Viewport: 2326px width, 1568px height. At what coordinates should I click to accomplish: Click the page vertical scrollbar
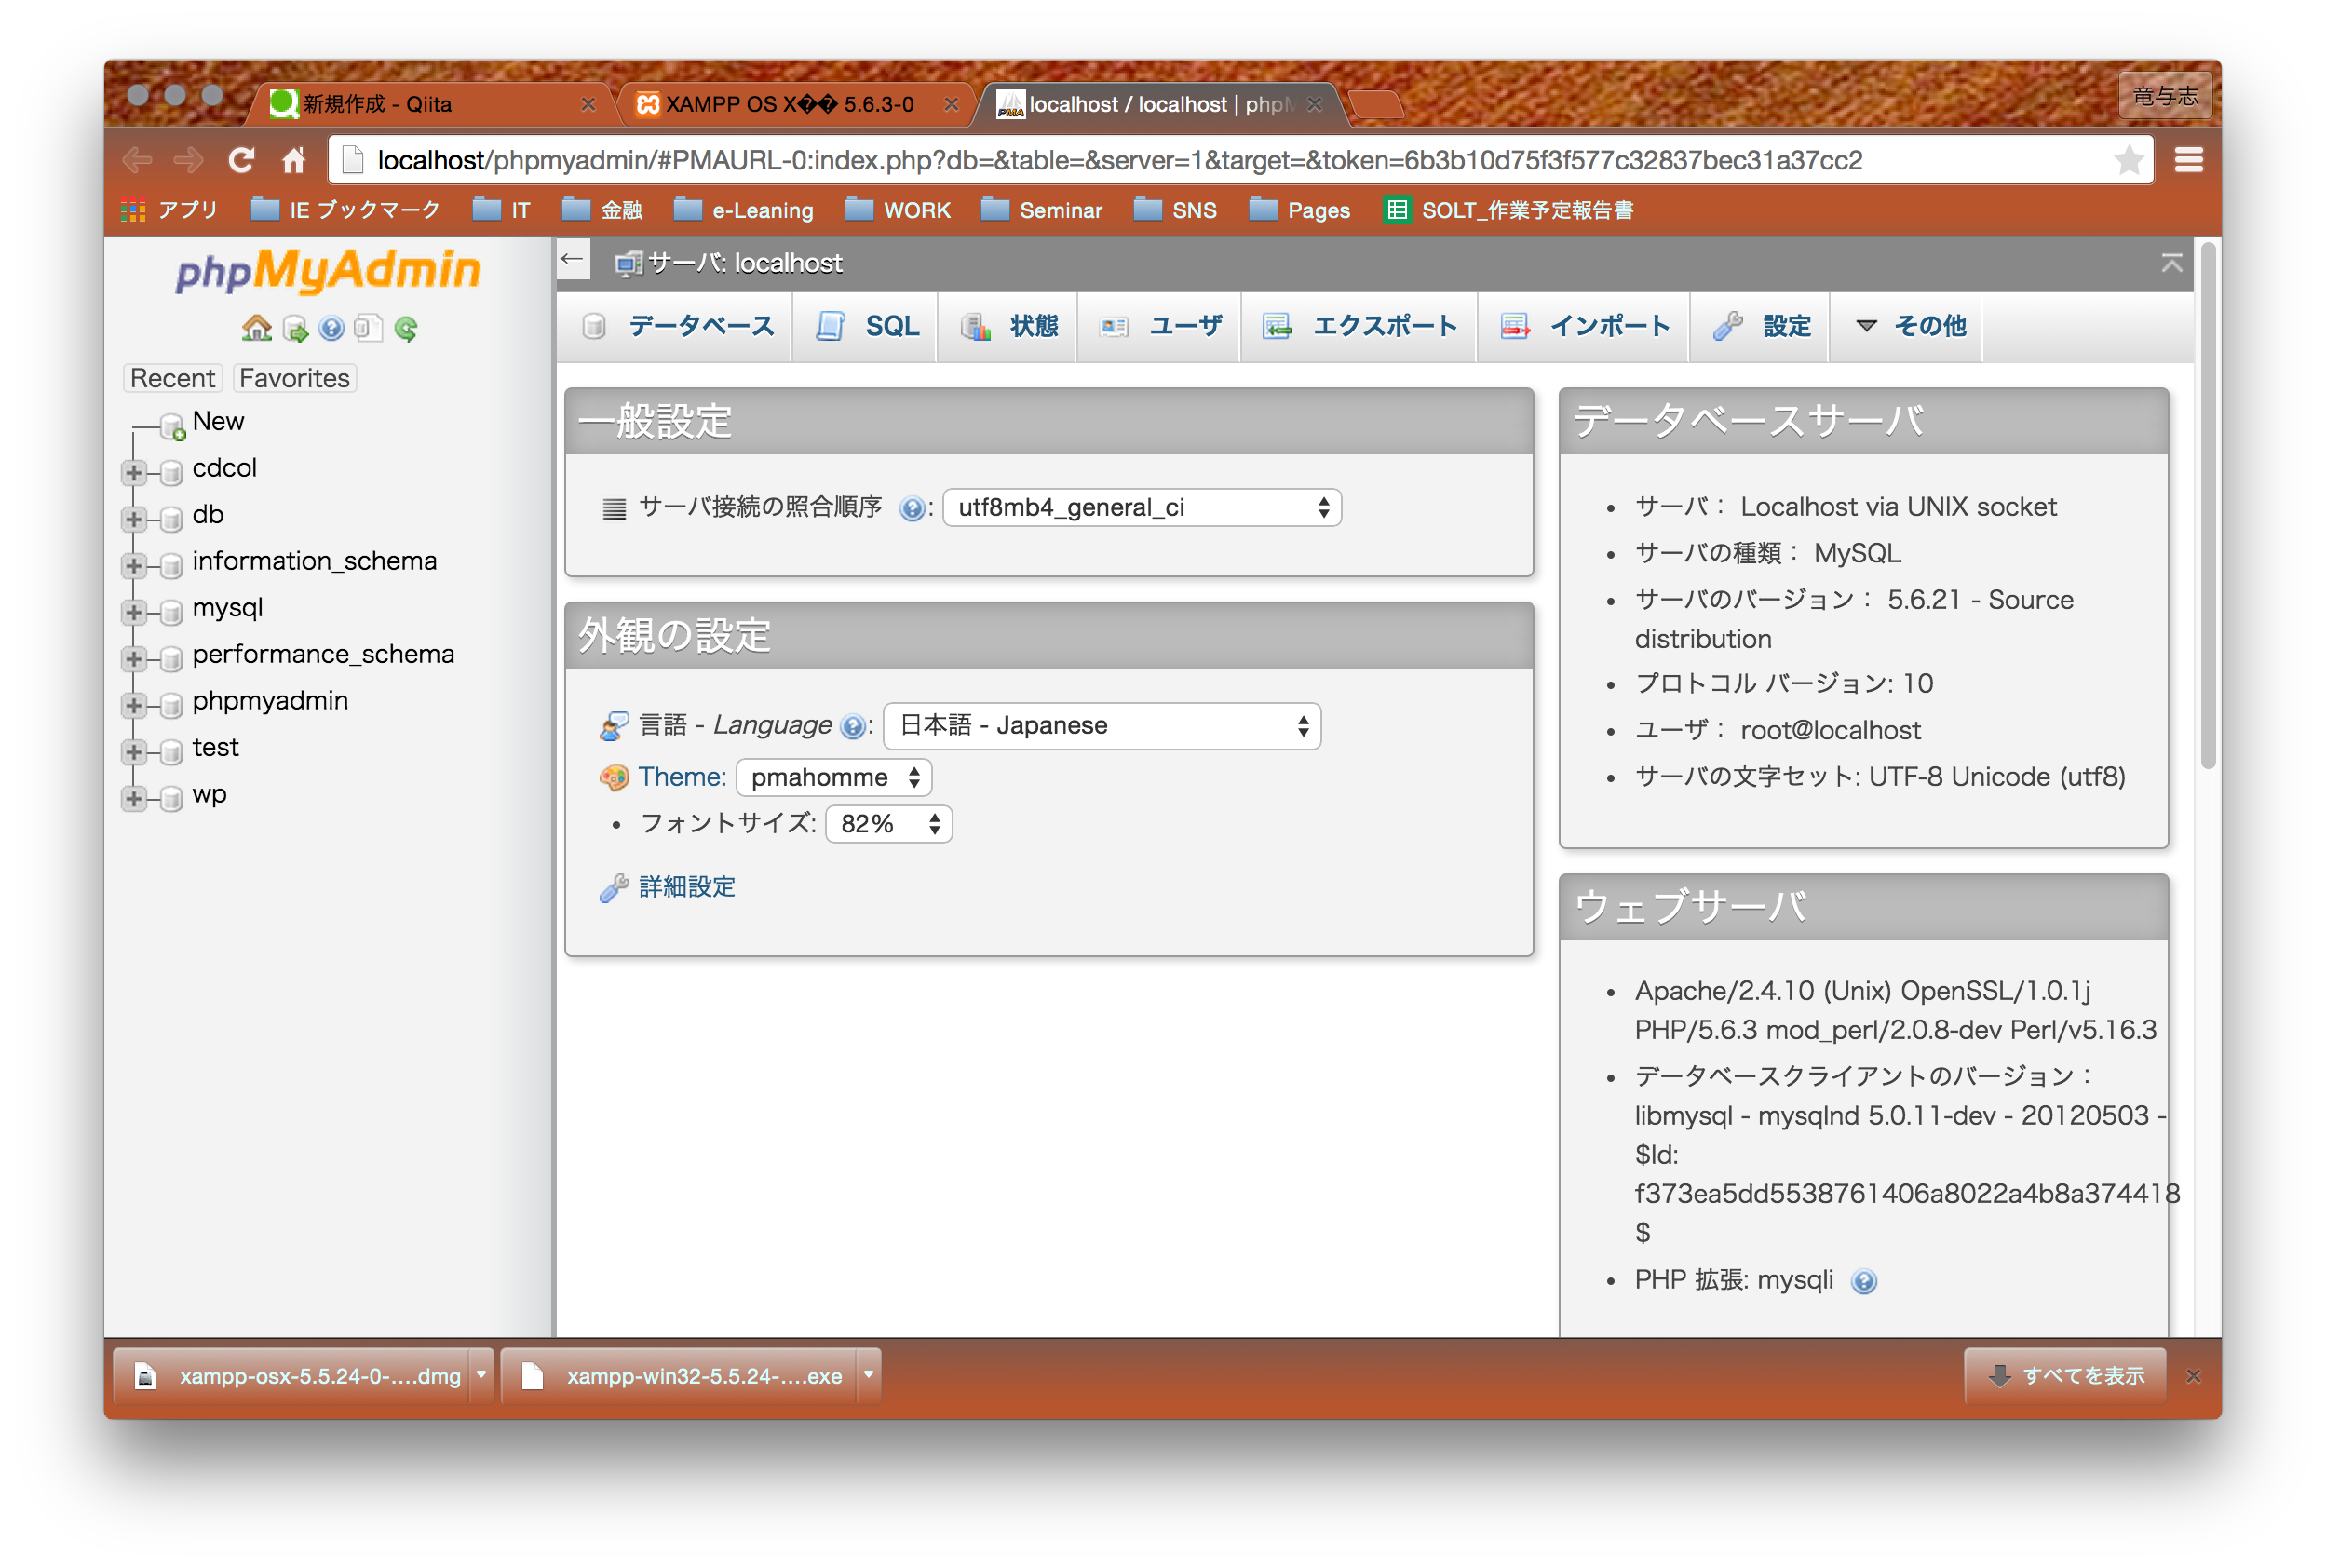(x=2209, y=505)
